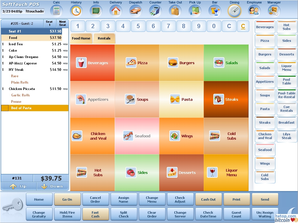Image resolution: width=298 pixels, height=223 pixels.
Task: Switch to the Rentals tab
Action: [104, 38]
